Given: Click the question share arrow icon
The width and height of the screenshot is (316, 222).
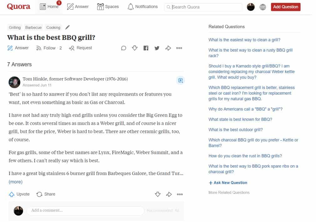Looking at the screenshot, I should point(168,48).
